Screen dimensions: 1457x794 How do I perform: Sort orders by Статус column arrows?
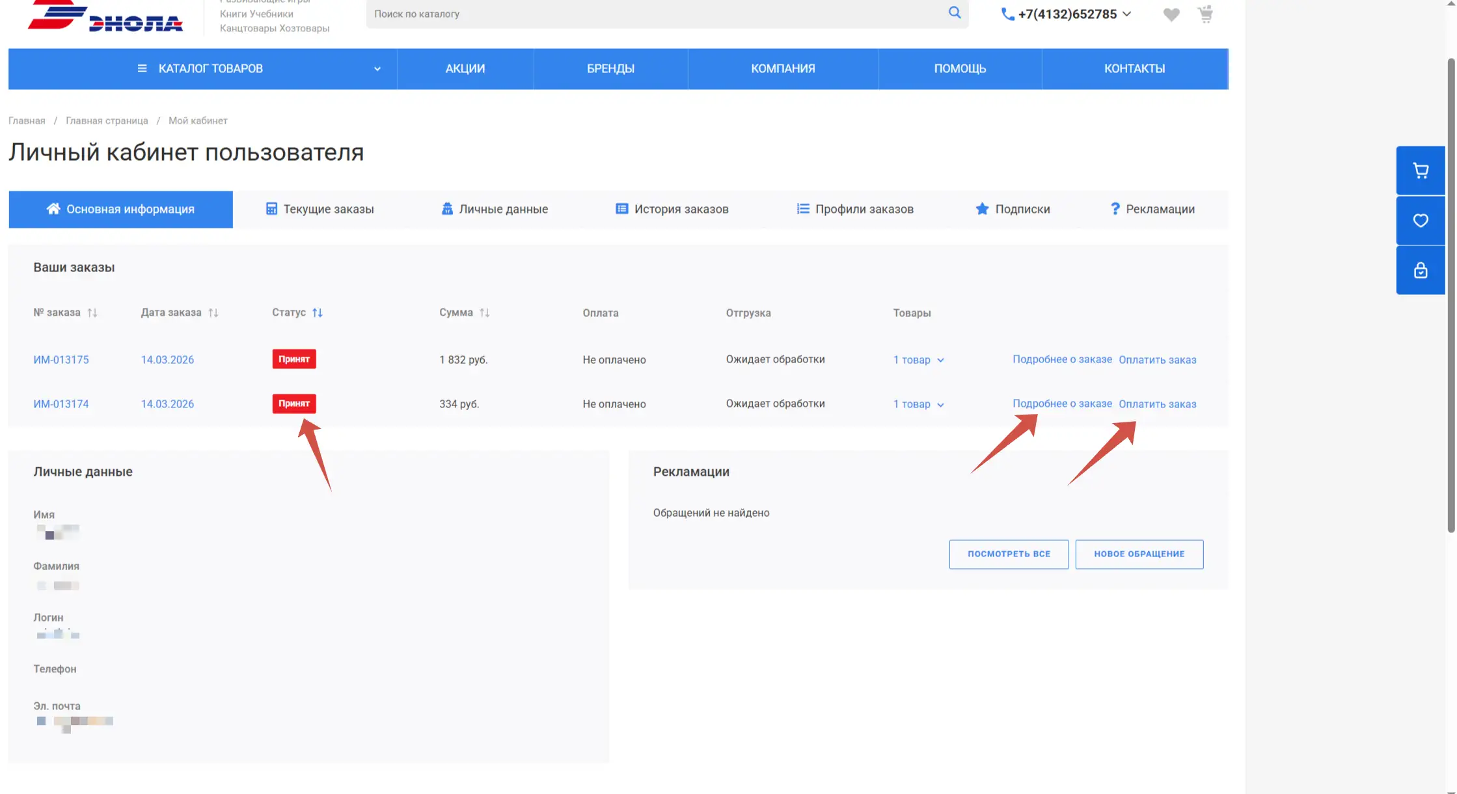318,313
